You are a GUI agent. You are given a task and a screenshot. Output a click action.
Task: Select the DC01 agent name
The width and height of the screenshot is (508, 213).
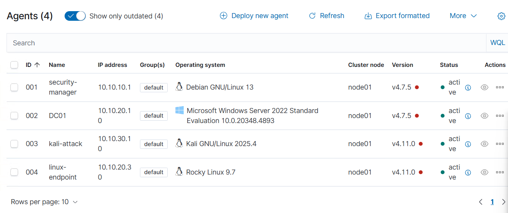coord(58,116)
